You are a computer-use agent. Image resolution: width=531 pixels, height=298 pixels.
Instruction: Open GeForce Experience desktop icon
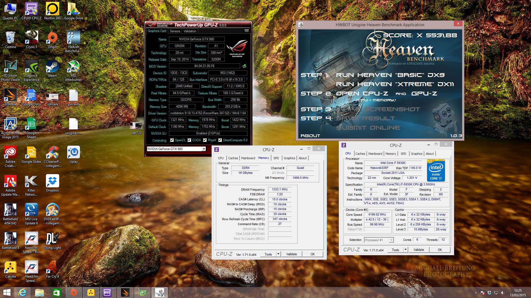32,70
